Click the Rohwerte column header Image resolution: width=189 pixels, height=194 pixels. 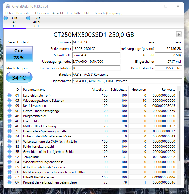point(162,89)
